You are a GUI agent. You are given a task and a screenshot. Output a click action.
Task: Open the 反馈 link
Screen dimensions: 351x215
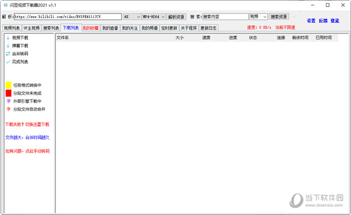[323, 21]
